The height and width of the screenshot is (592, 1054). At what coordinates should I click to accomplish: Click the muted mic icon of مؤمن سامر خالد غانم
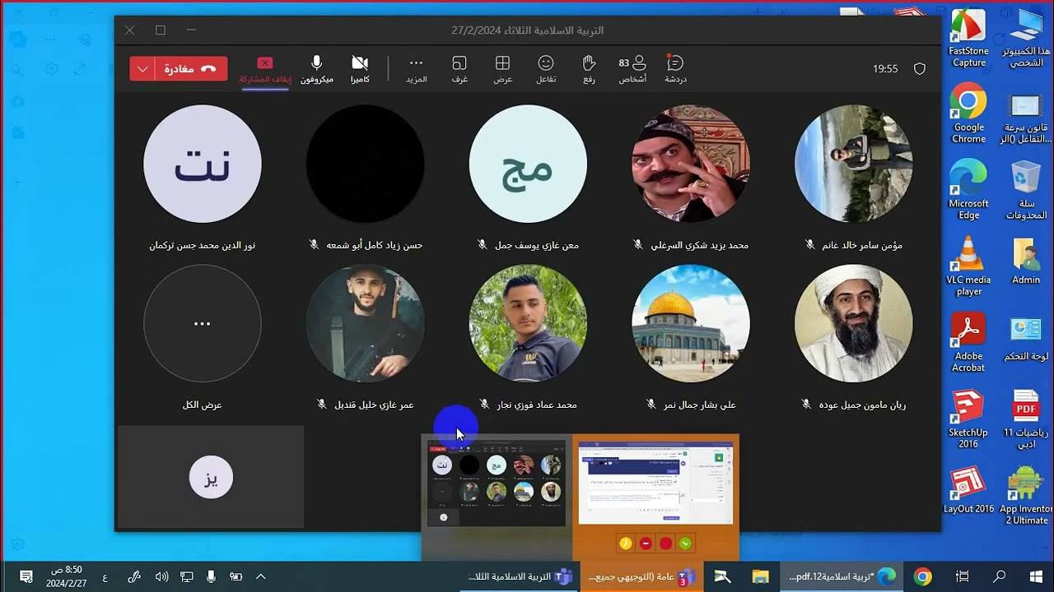point(810,245)
